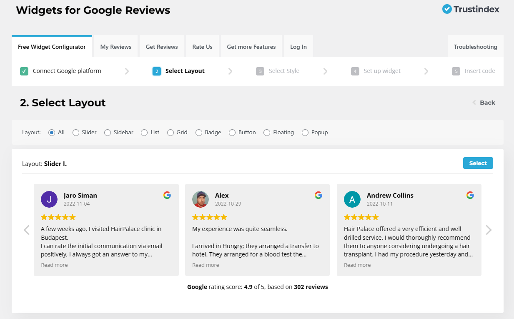The image size is (514, 319).
Task: Click Alex's profile photo
Action: coord(201,199)
